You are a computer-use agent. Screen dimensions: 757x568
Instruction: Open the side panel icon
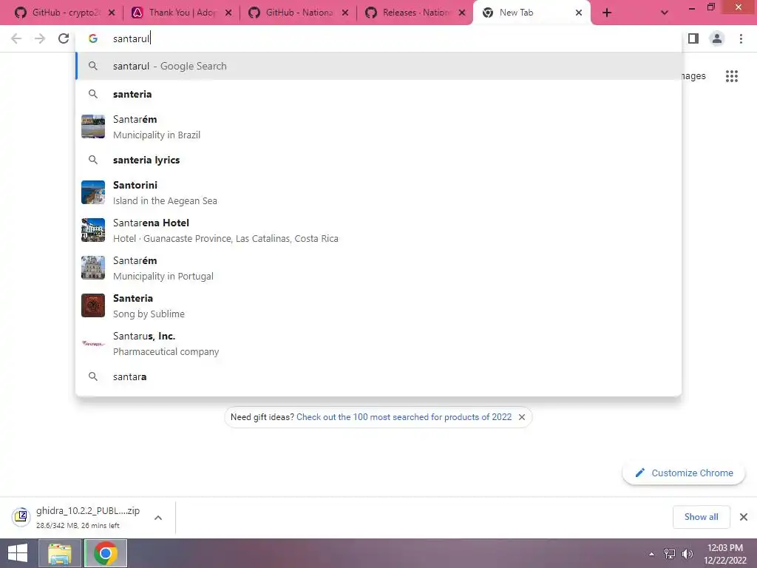pos(693,38)
